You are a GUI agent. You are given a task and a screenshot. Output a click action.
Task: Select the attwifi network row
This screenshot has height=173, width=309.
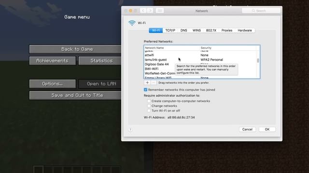200,55
